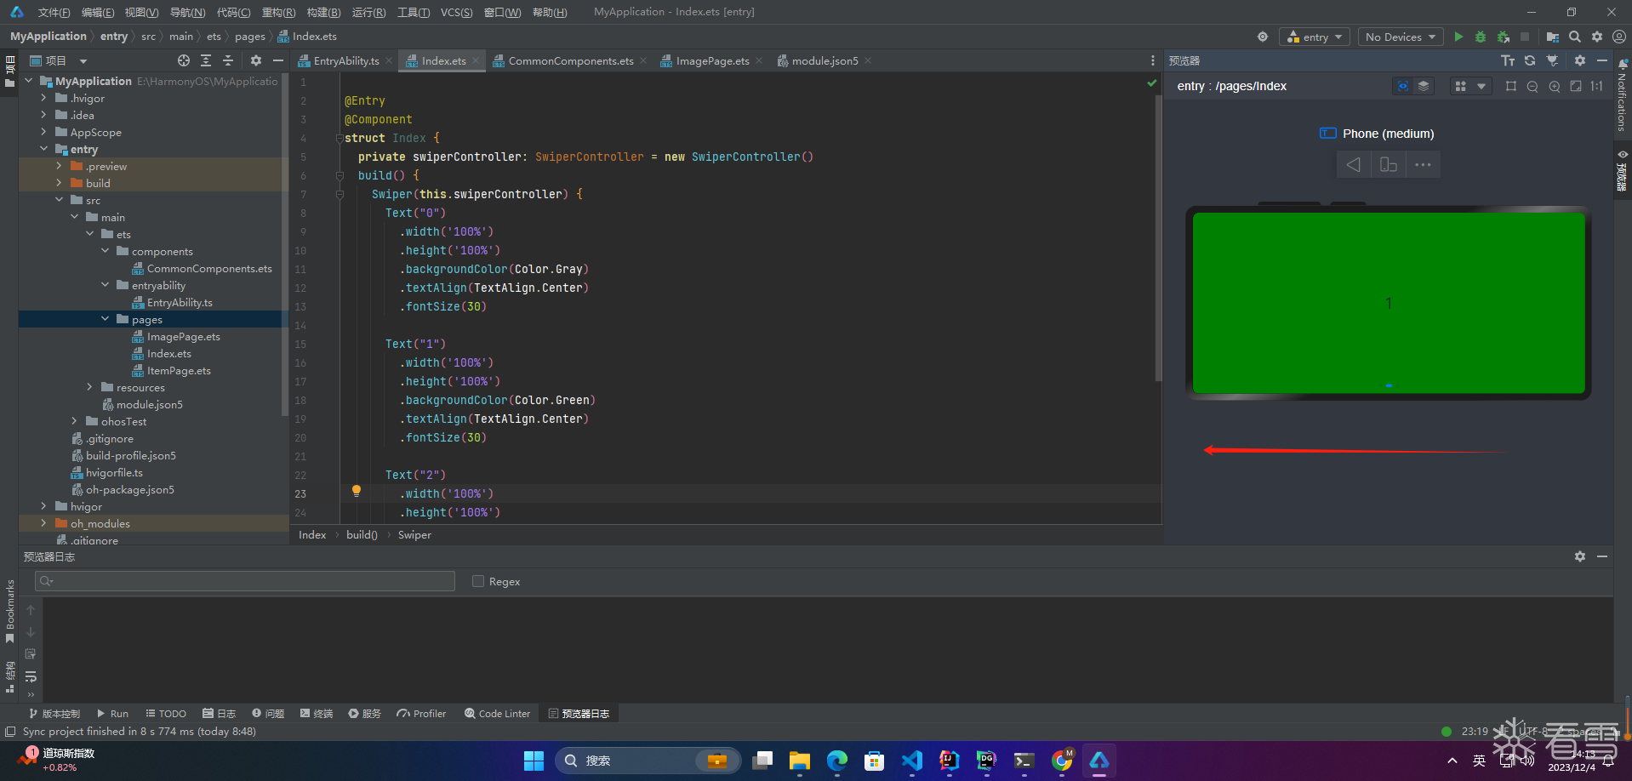Screen dimensions: 1632x781
Task: Click the crop frame icon in Previewer toolbar
Action: (1511, 86)
